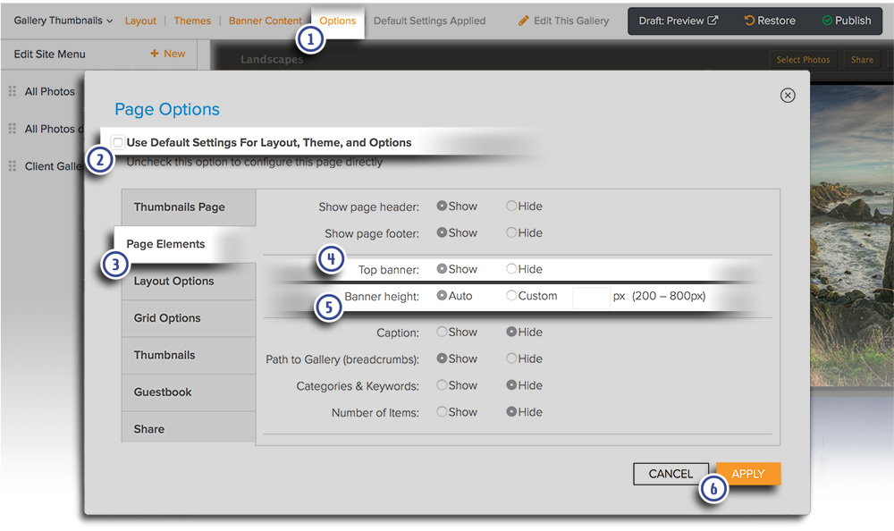Click the Page Options heading text

click(167, 110)
